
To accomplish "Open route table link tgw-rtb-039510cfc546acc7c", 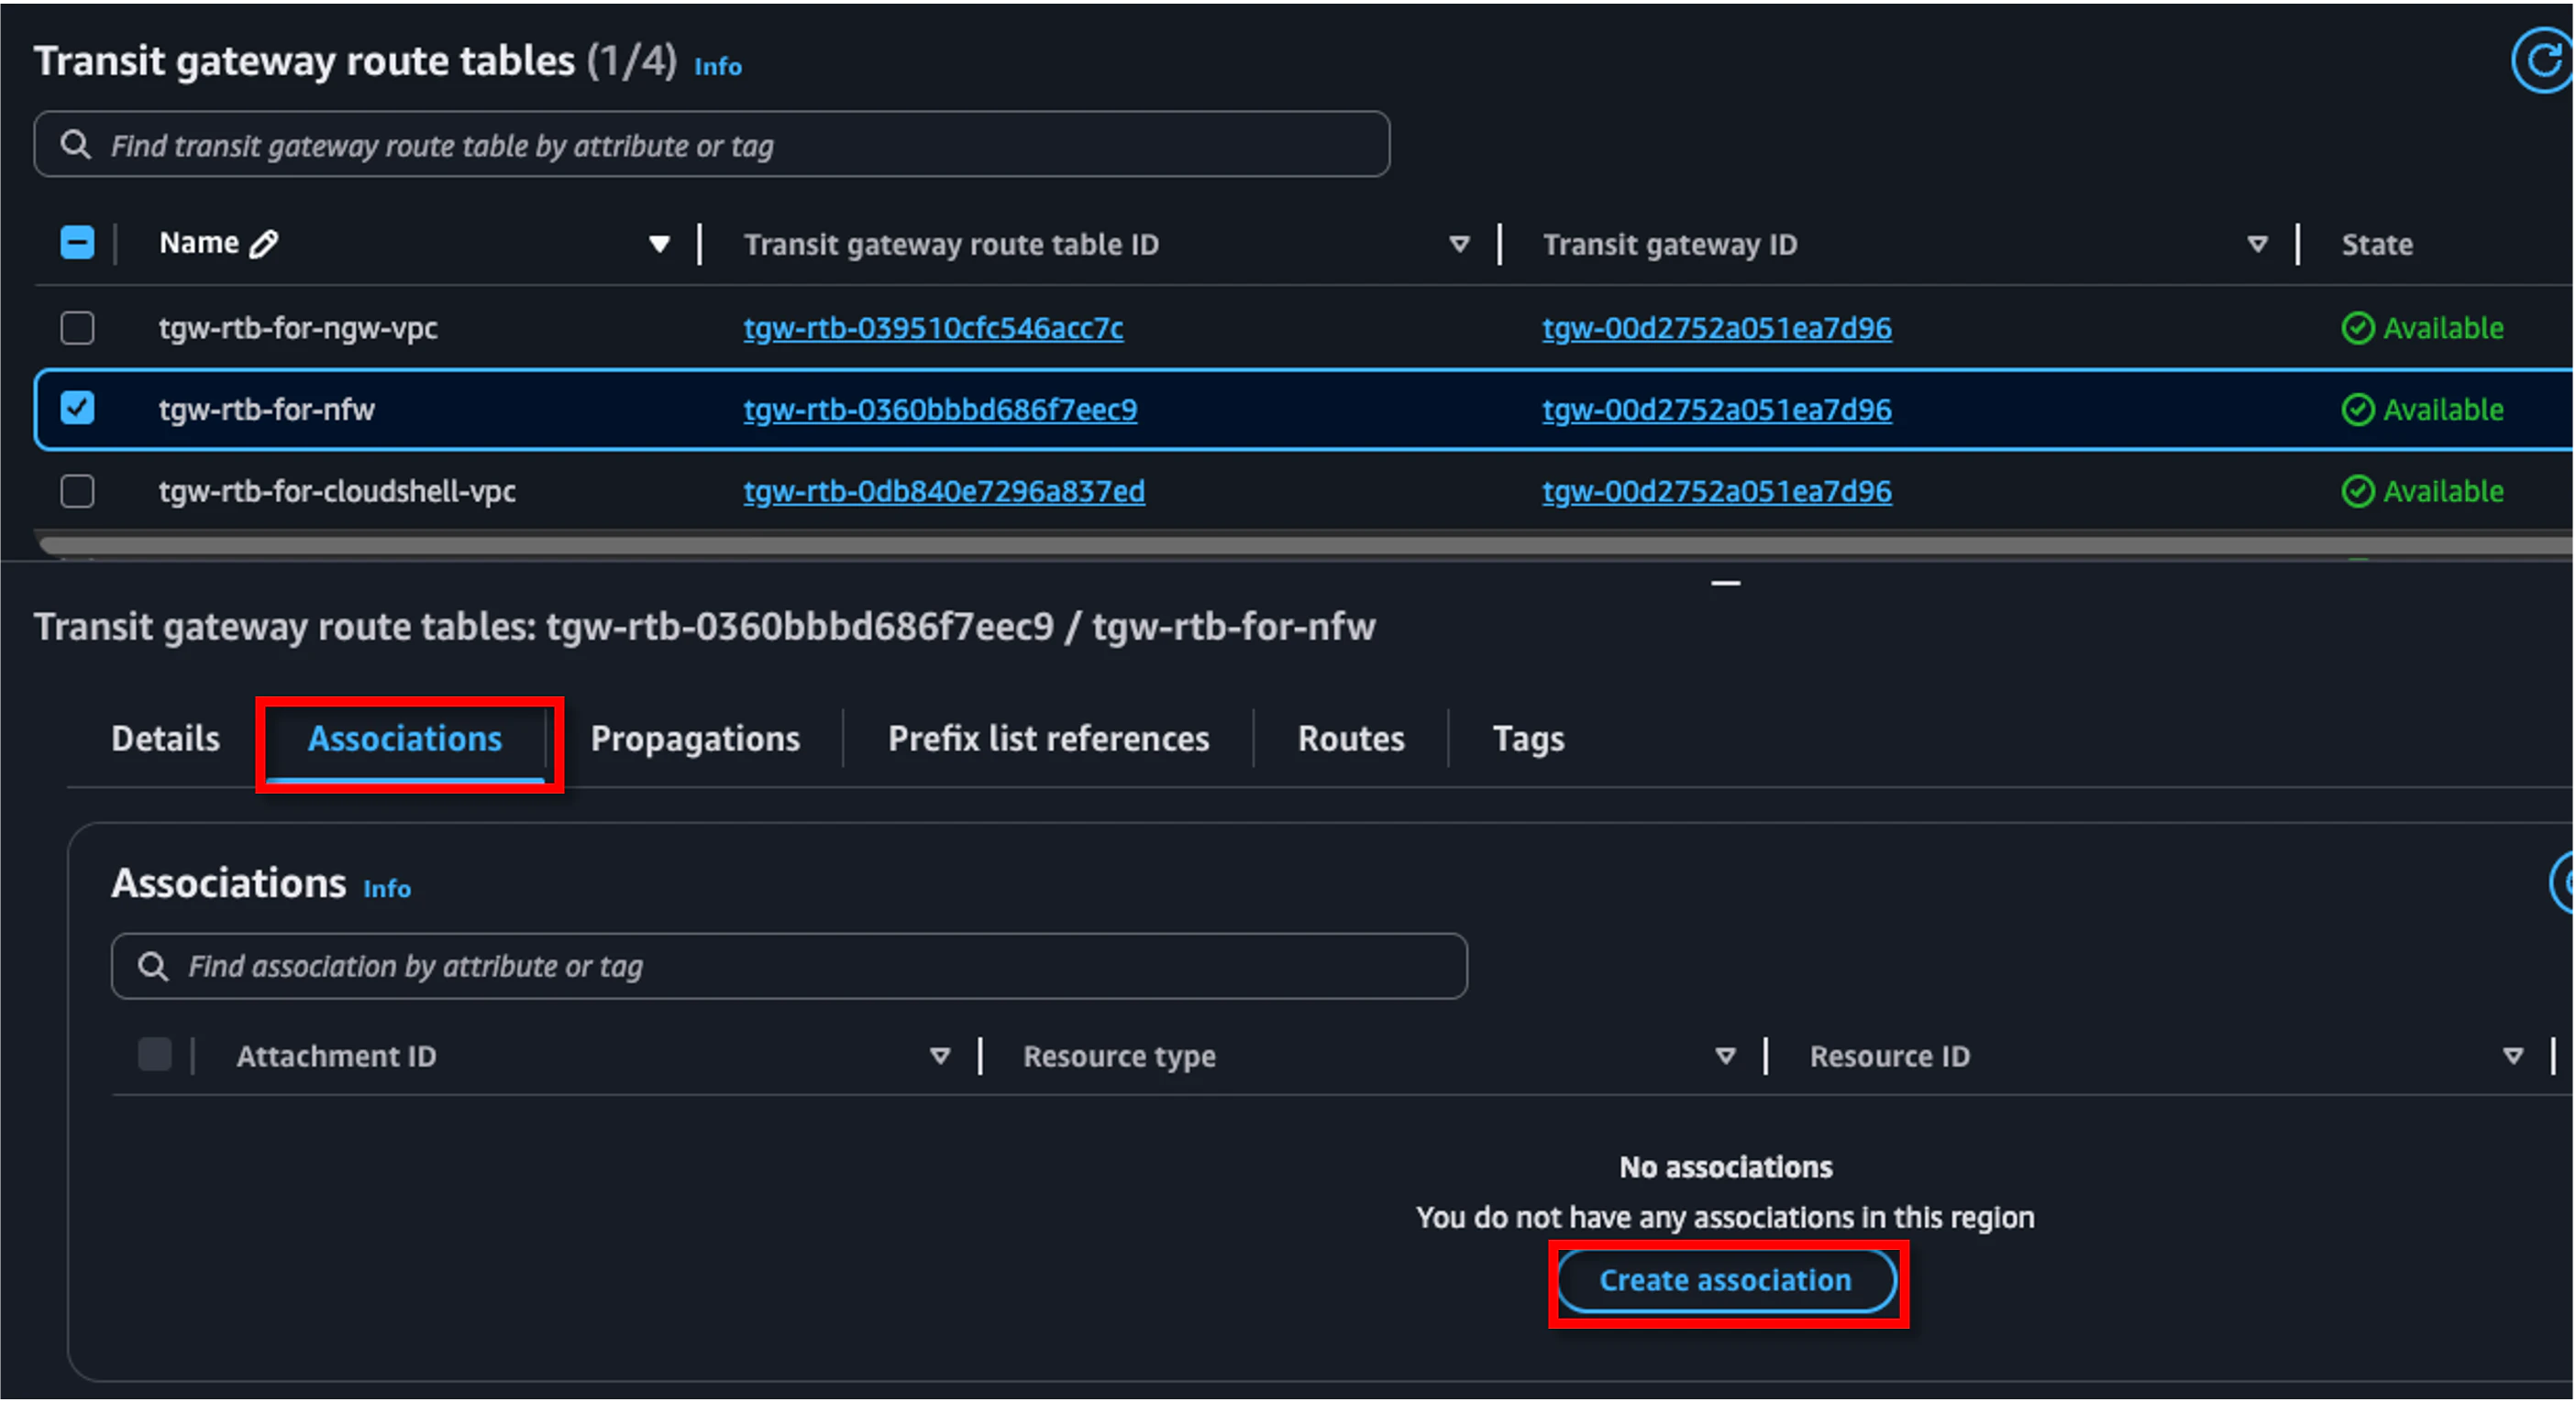I will pos(933,329).
